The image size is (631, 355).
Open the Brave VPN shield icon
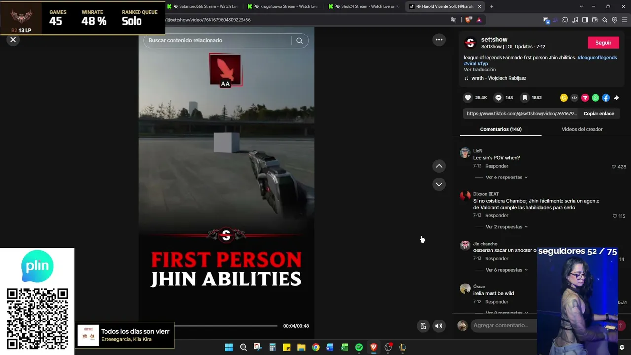[x=615, y=20]
